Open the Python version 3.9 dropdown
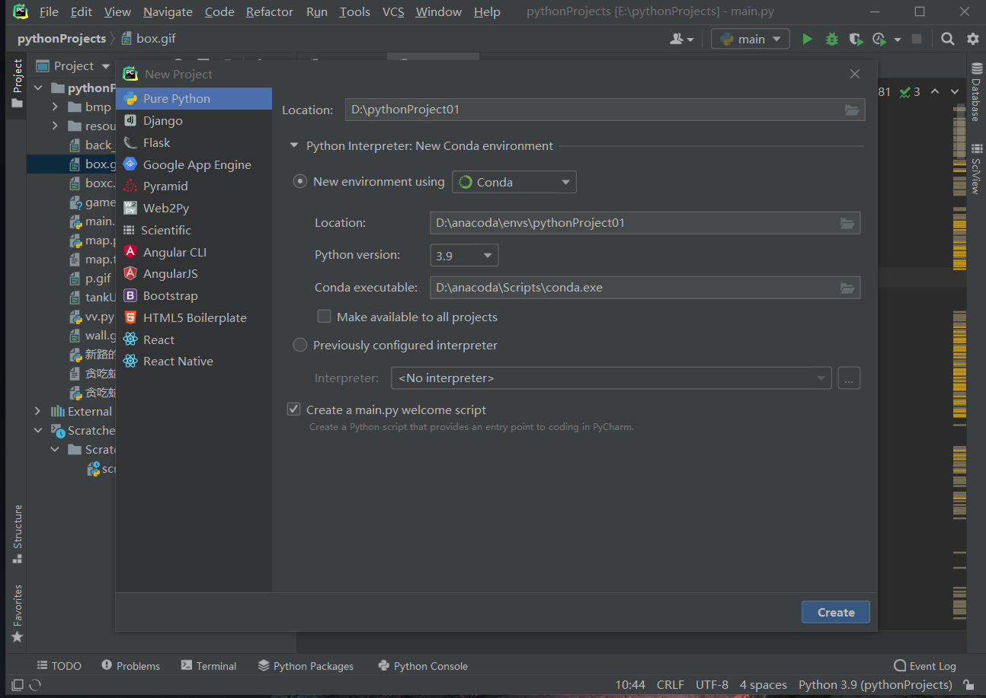The width and height of the screenshot is (986, 698). tap(464, 256)
